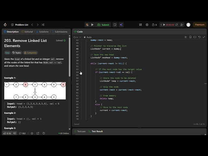
Task: Open the settings gear
Action: [147, 25]
